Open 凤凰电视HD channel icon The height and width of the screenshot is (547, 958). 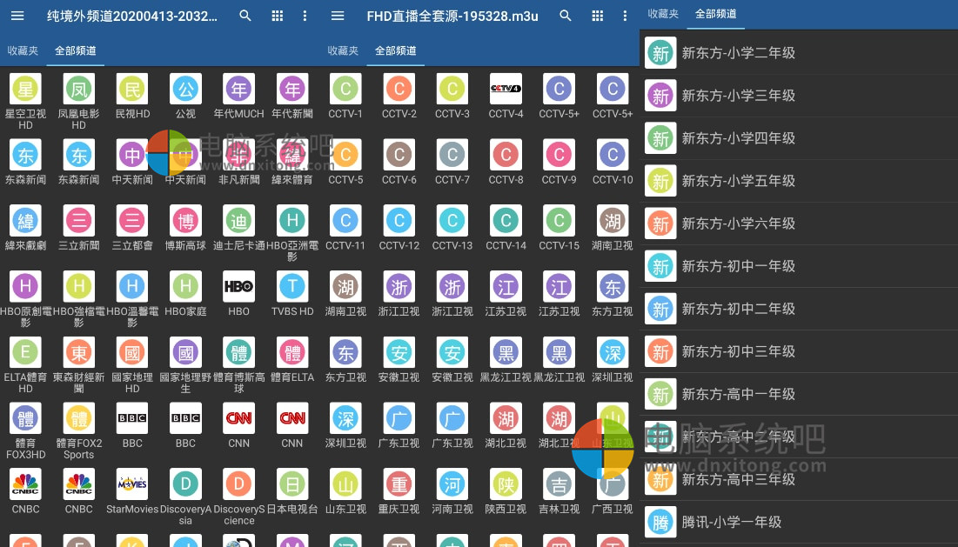[78, 88]
